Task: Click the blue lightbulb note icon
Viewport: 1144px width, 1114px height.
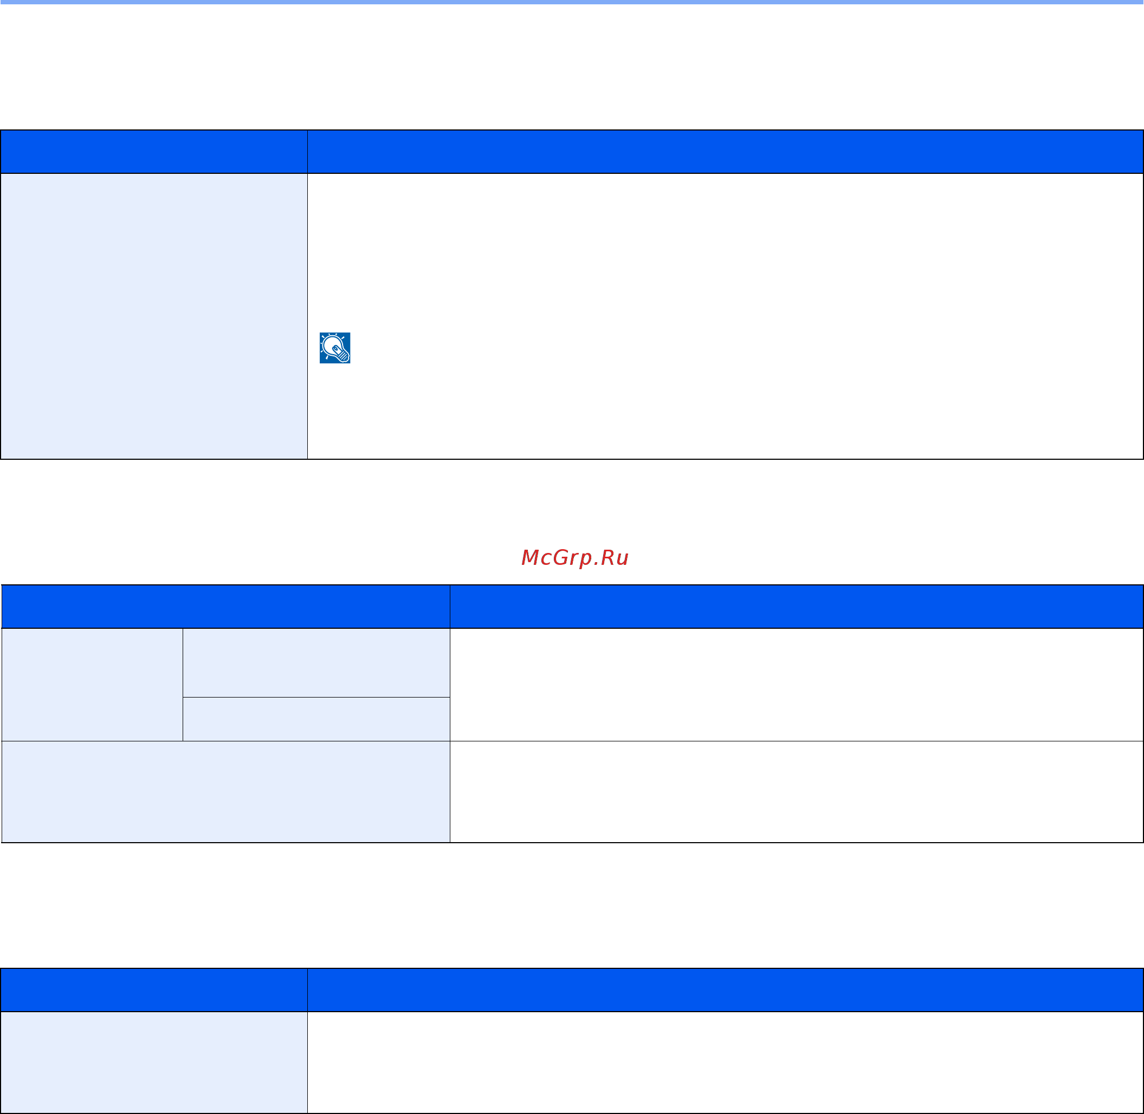Action: click(335, 348)
